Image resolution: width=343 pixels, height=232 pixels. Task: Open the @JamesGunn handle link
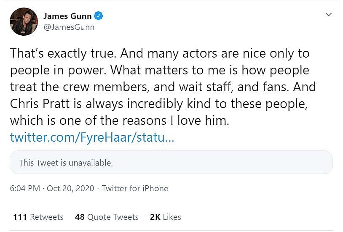(x=69, y=27)
